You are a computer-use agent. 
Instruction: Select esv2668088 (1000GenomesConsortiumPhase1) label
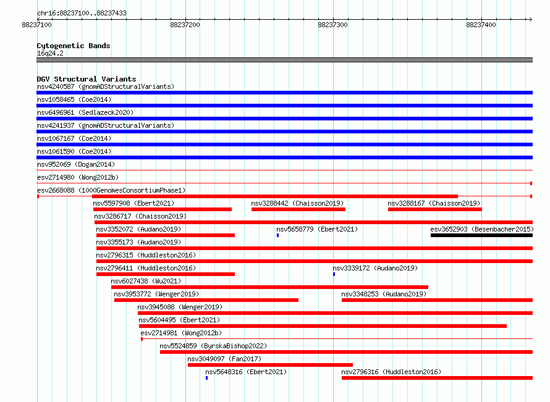[111, 190]
